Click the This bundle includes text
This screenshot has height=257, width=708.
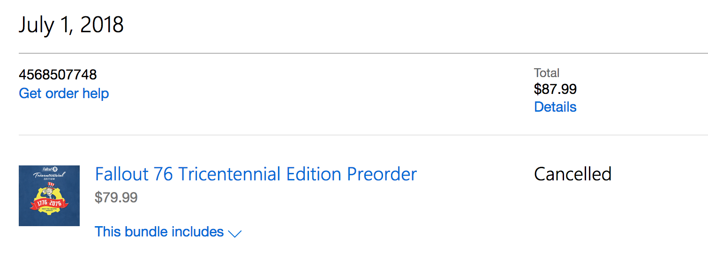[159, 232]
